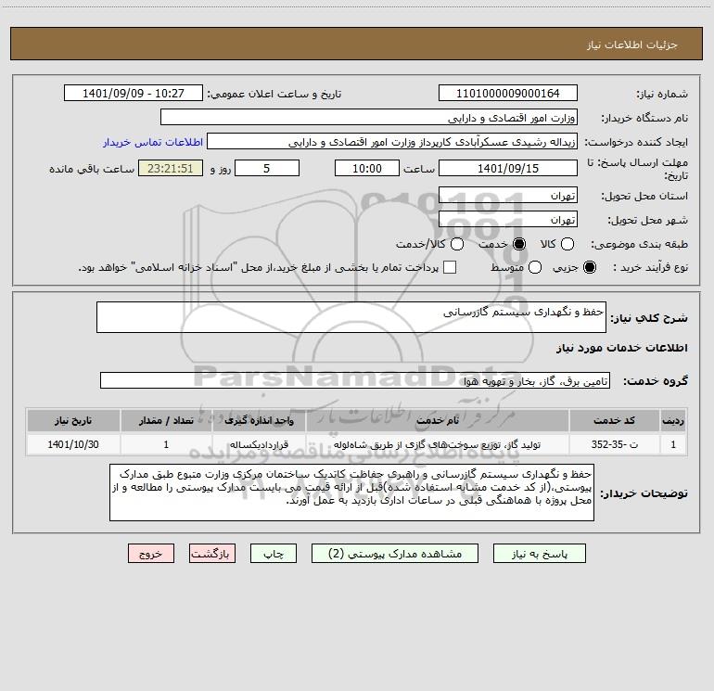Image resolution: width=714 pixels, height=691 pixels.
Task: Click the general description field حفظ و نگهداری
Action: click(351, 317)
